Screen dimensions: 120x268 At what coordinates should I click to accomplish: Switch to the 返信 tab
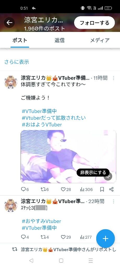click(x=59, y=40)
